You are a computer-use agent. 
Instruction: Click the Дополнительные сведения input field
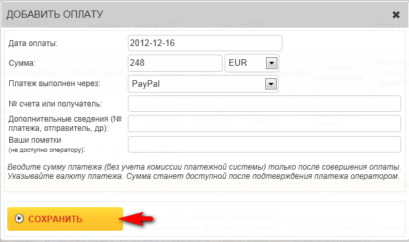(x=264, y=124)
